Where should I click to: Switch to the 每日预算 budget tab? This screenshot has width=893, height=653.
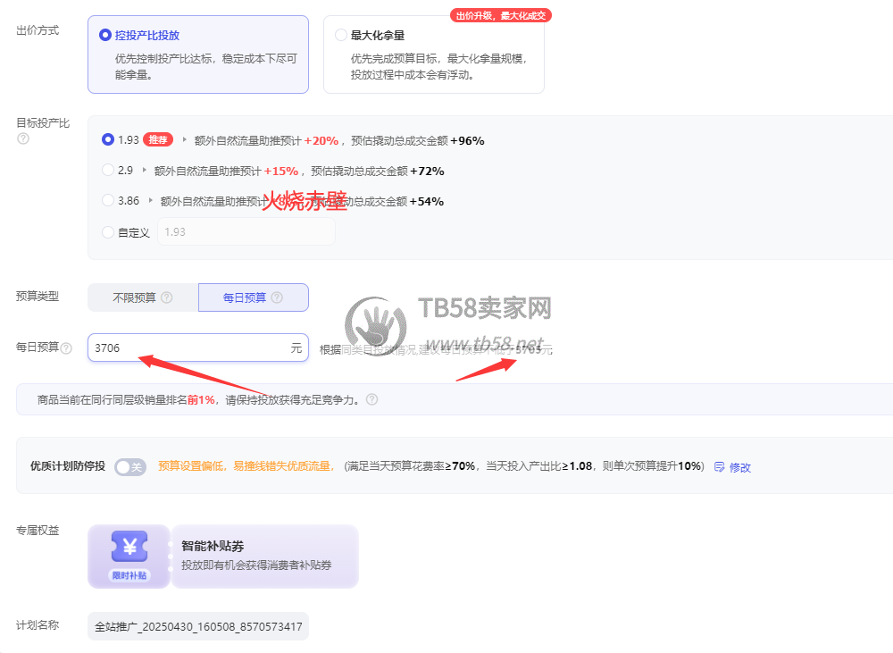pos(254,297)
